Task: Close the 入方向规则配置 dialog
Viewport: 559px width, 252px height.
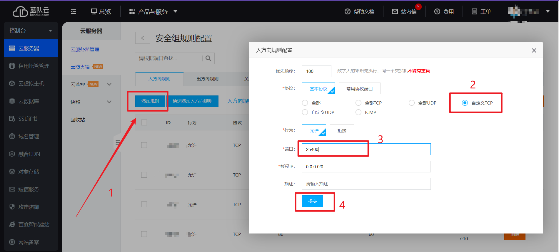Action: pos(534,51)
